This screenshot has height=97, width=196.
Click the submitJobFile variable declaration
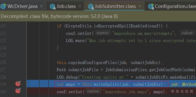tap(83, 70)
